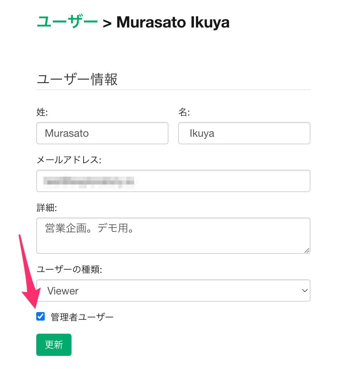Viewport: 363px width, 369px height.
Task: Click the 姓 field containing Murasato
Action: (102, 133)
